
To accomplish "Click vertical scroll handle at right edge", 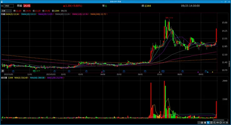I will (229, 64).
